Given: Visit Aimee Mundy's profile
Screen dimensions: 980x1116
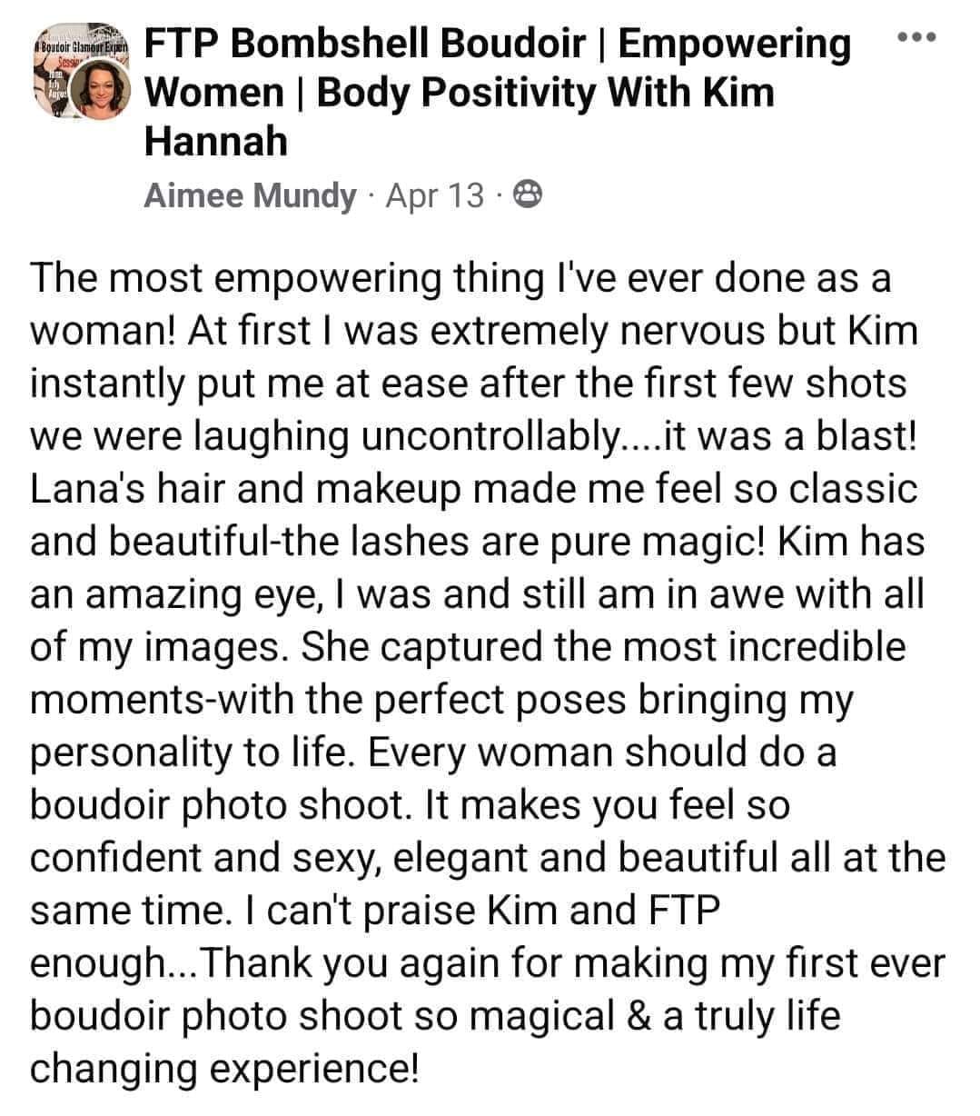Looking at the screenshot, I should pos(250,194).
